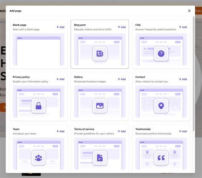202x178 pixels.
Task: Click 'Explain your information policy' description
Action: coord(31,82)
